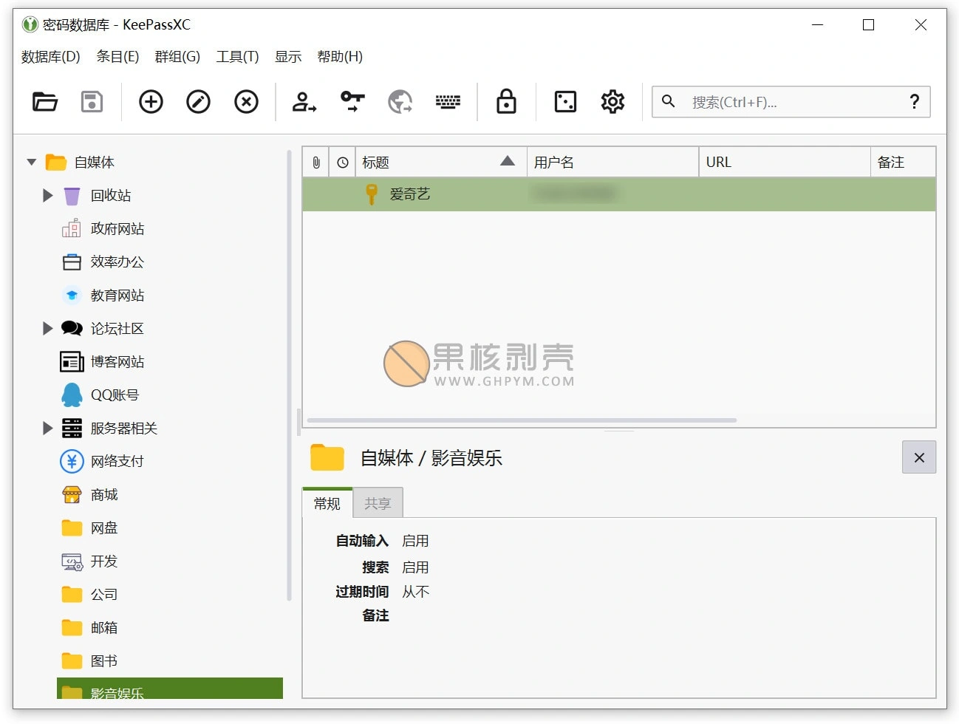Click the paperclip attachments column header
The width and height of the screenshot is (959, 727).
(316, 163)
